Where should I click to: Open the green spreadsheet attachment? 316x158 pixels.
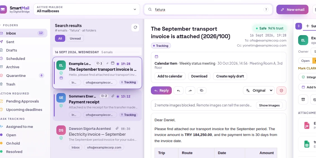coord(307,144)
